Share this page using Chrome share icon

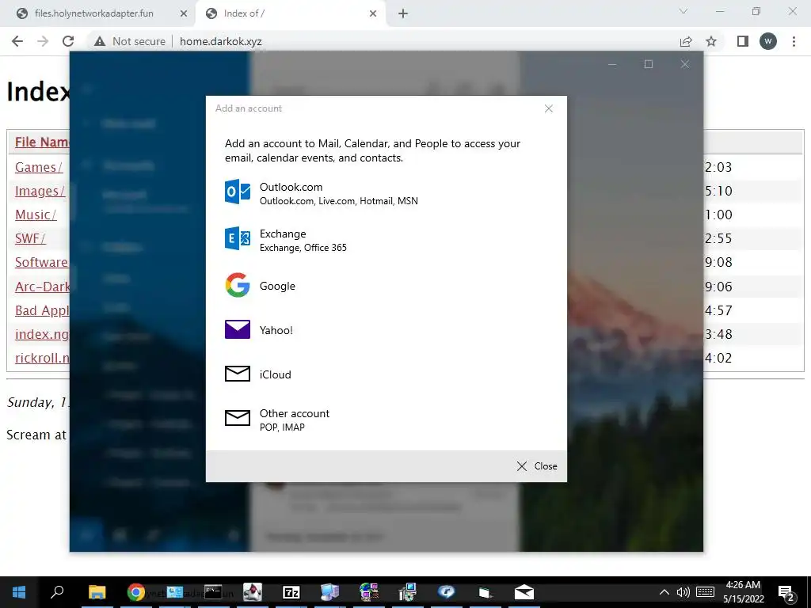click(x=686, y=41)
